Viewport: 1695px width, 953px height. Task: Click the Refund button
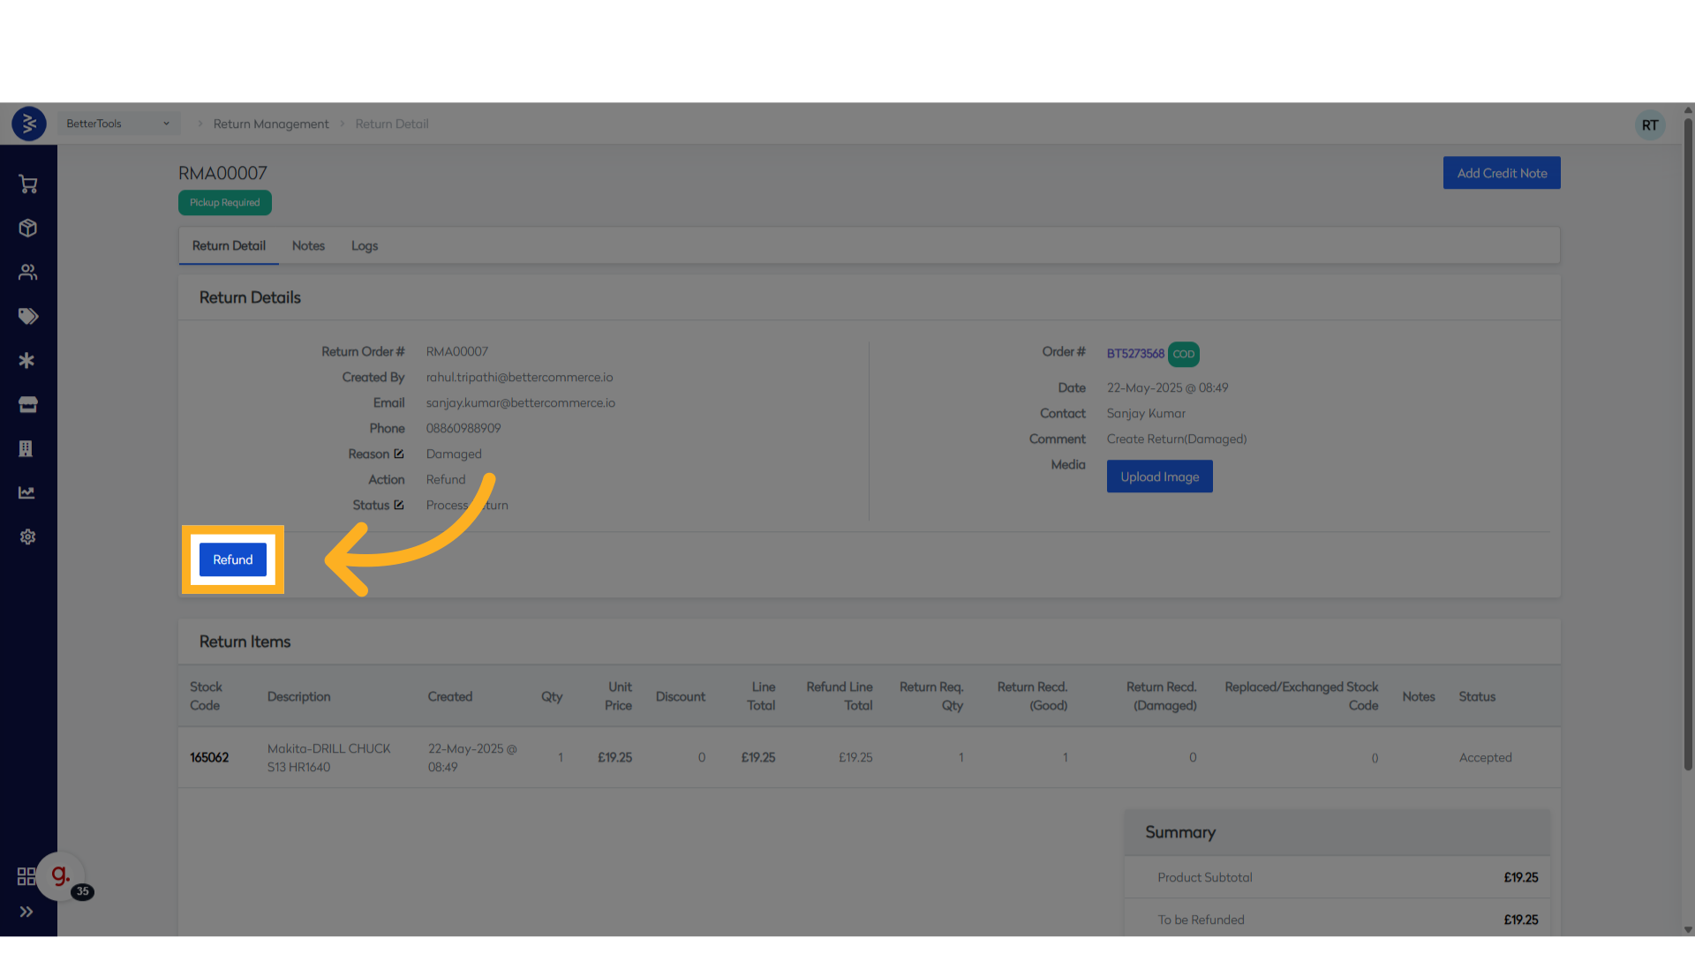(x=233, y=559)
